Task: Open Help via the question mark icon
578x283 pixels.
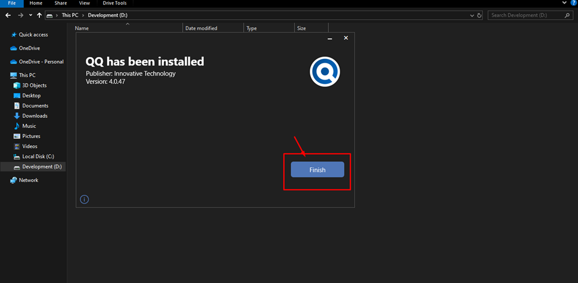Action: pyautogui.click(x=574, y=3)
